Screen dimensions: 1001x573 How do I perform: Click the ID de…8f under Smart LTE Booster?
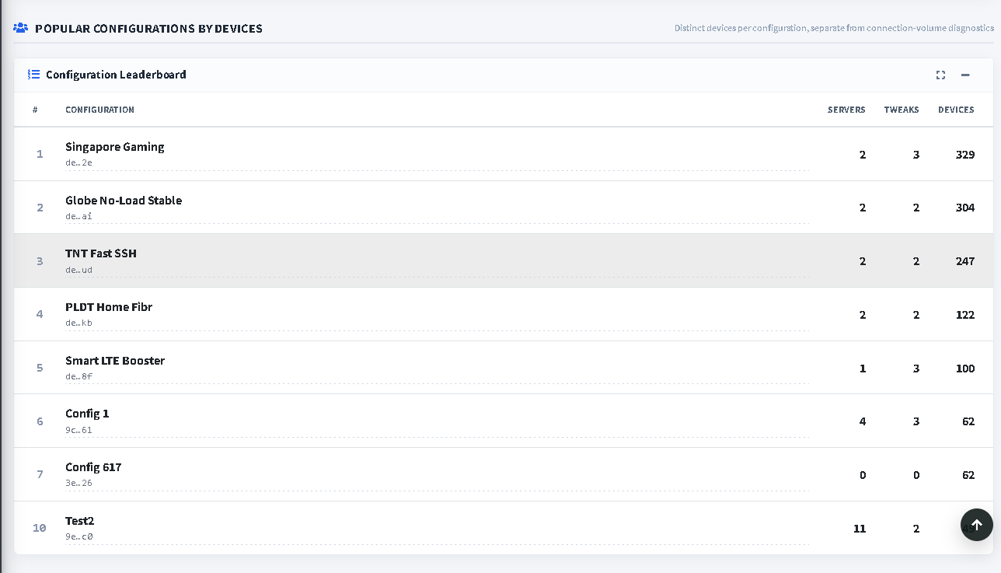point(78,376)
